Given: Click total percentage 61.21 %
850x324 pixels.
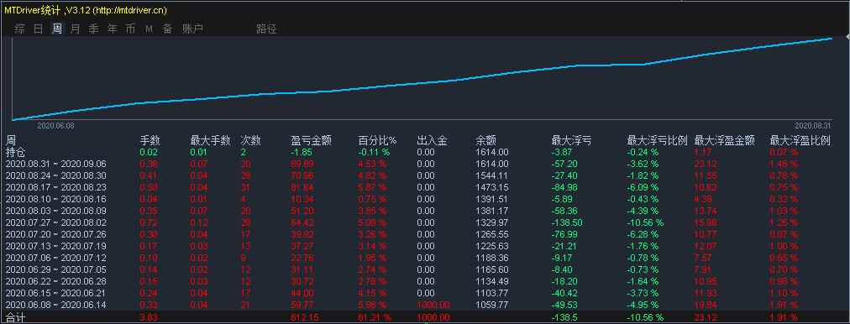Looking at the screenshot, I should click(x=375, y=317).
